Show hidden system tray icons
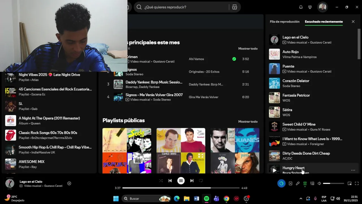 click(301, 199)
